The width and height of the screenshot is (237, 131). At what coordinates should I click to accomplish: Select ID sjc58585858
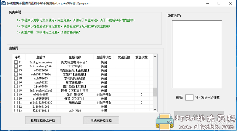tap(41, 98)
